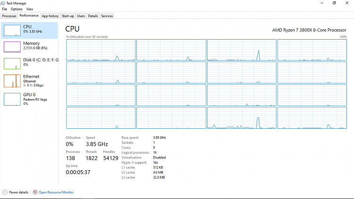Screen dimensions: 354x199
Task: Switch to the App history tab
Action: 50,16
